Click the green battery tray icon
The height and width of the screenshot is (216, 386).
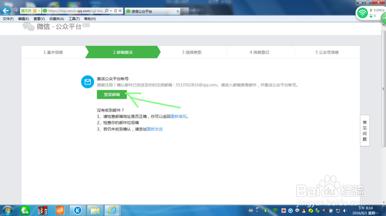pyautogui.click(x=266, y=210)
